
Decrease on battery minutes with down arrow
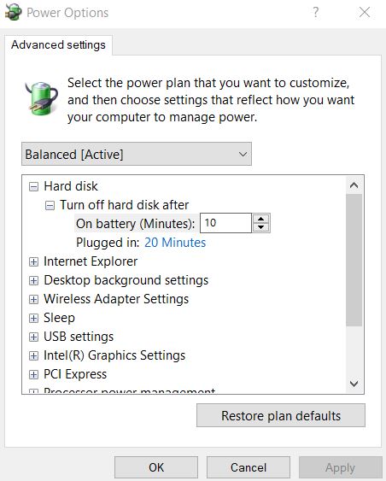coord(261,227)
